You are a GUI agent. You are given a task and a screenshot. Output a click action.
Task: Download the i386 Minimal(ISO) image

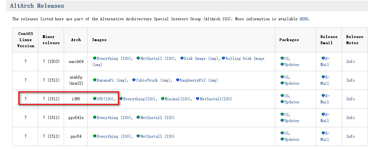coord(178,99)
